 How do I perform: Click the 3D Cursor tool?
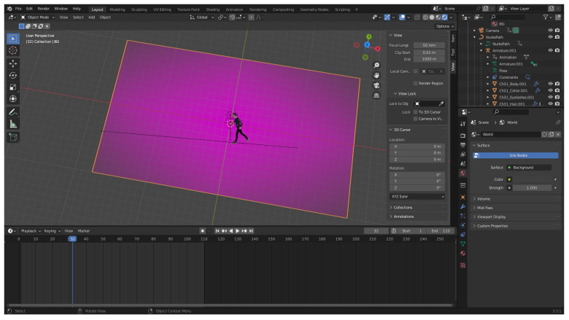click(x=13, y=51)
